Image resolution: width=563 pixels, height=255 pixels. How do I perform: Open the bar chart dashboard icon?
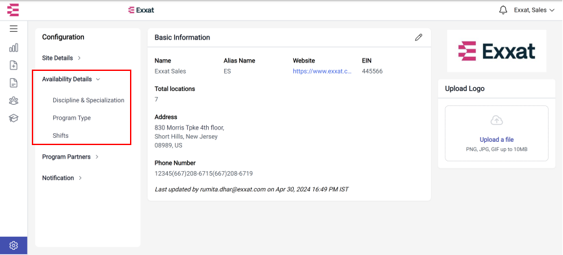click(x=14, y=47)
